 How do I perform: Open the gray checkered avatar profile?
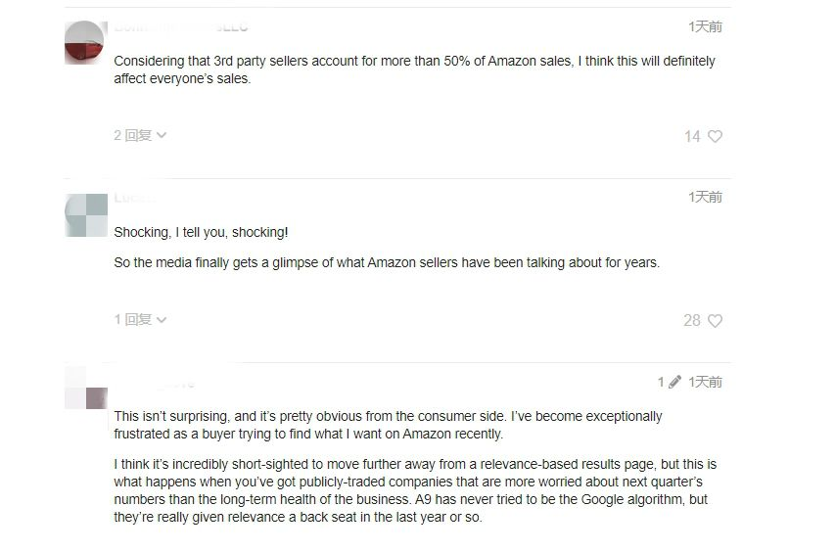pyautogui.click(x=86, y=215)
